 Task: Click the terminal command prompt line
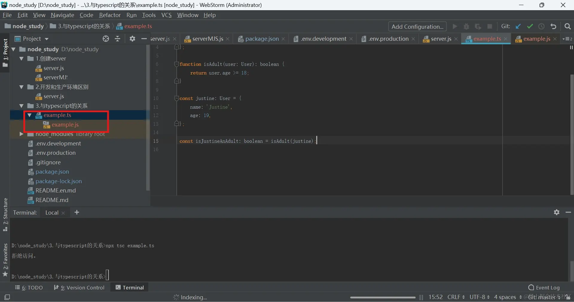60,276
